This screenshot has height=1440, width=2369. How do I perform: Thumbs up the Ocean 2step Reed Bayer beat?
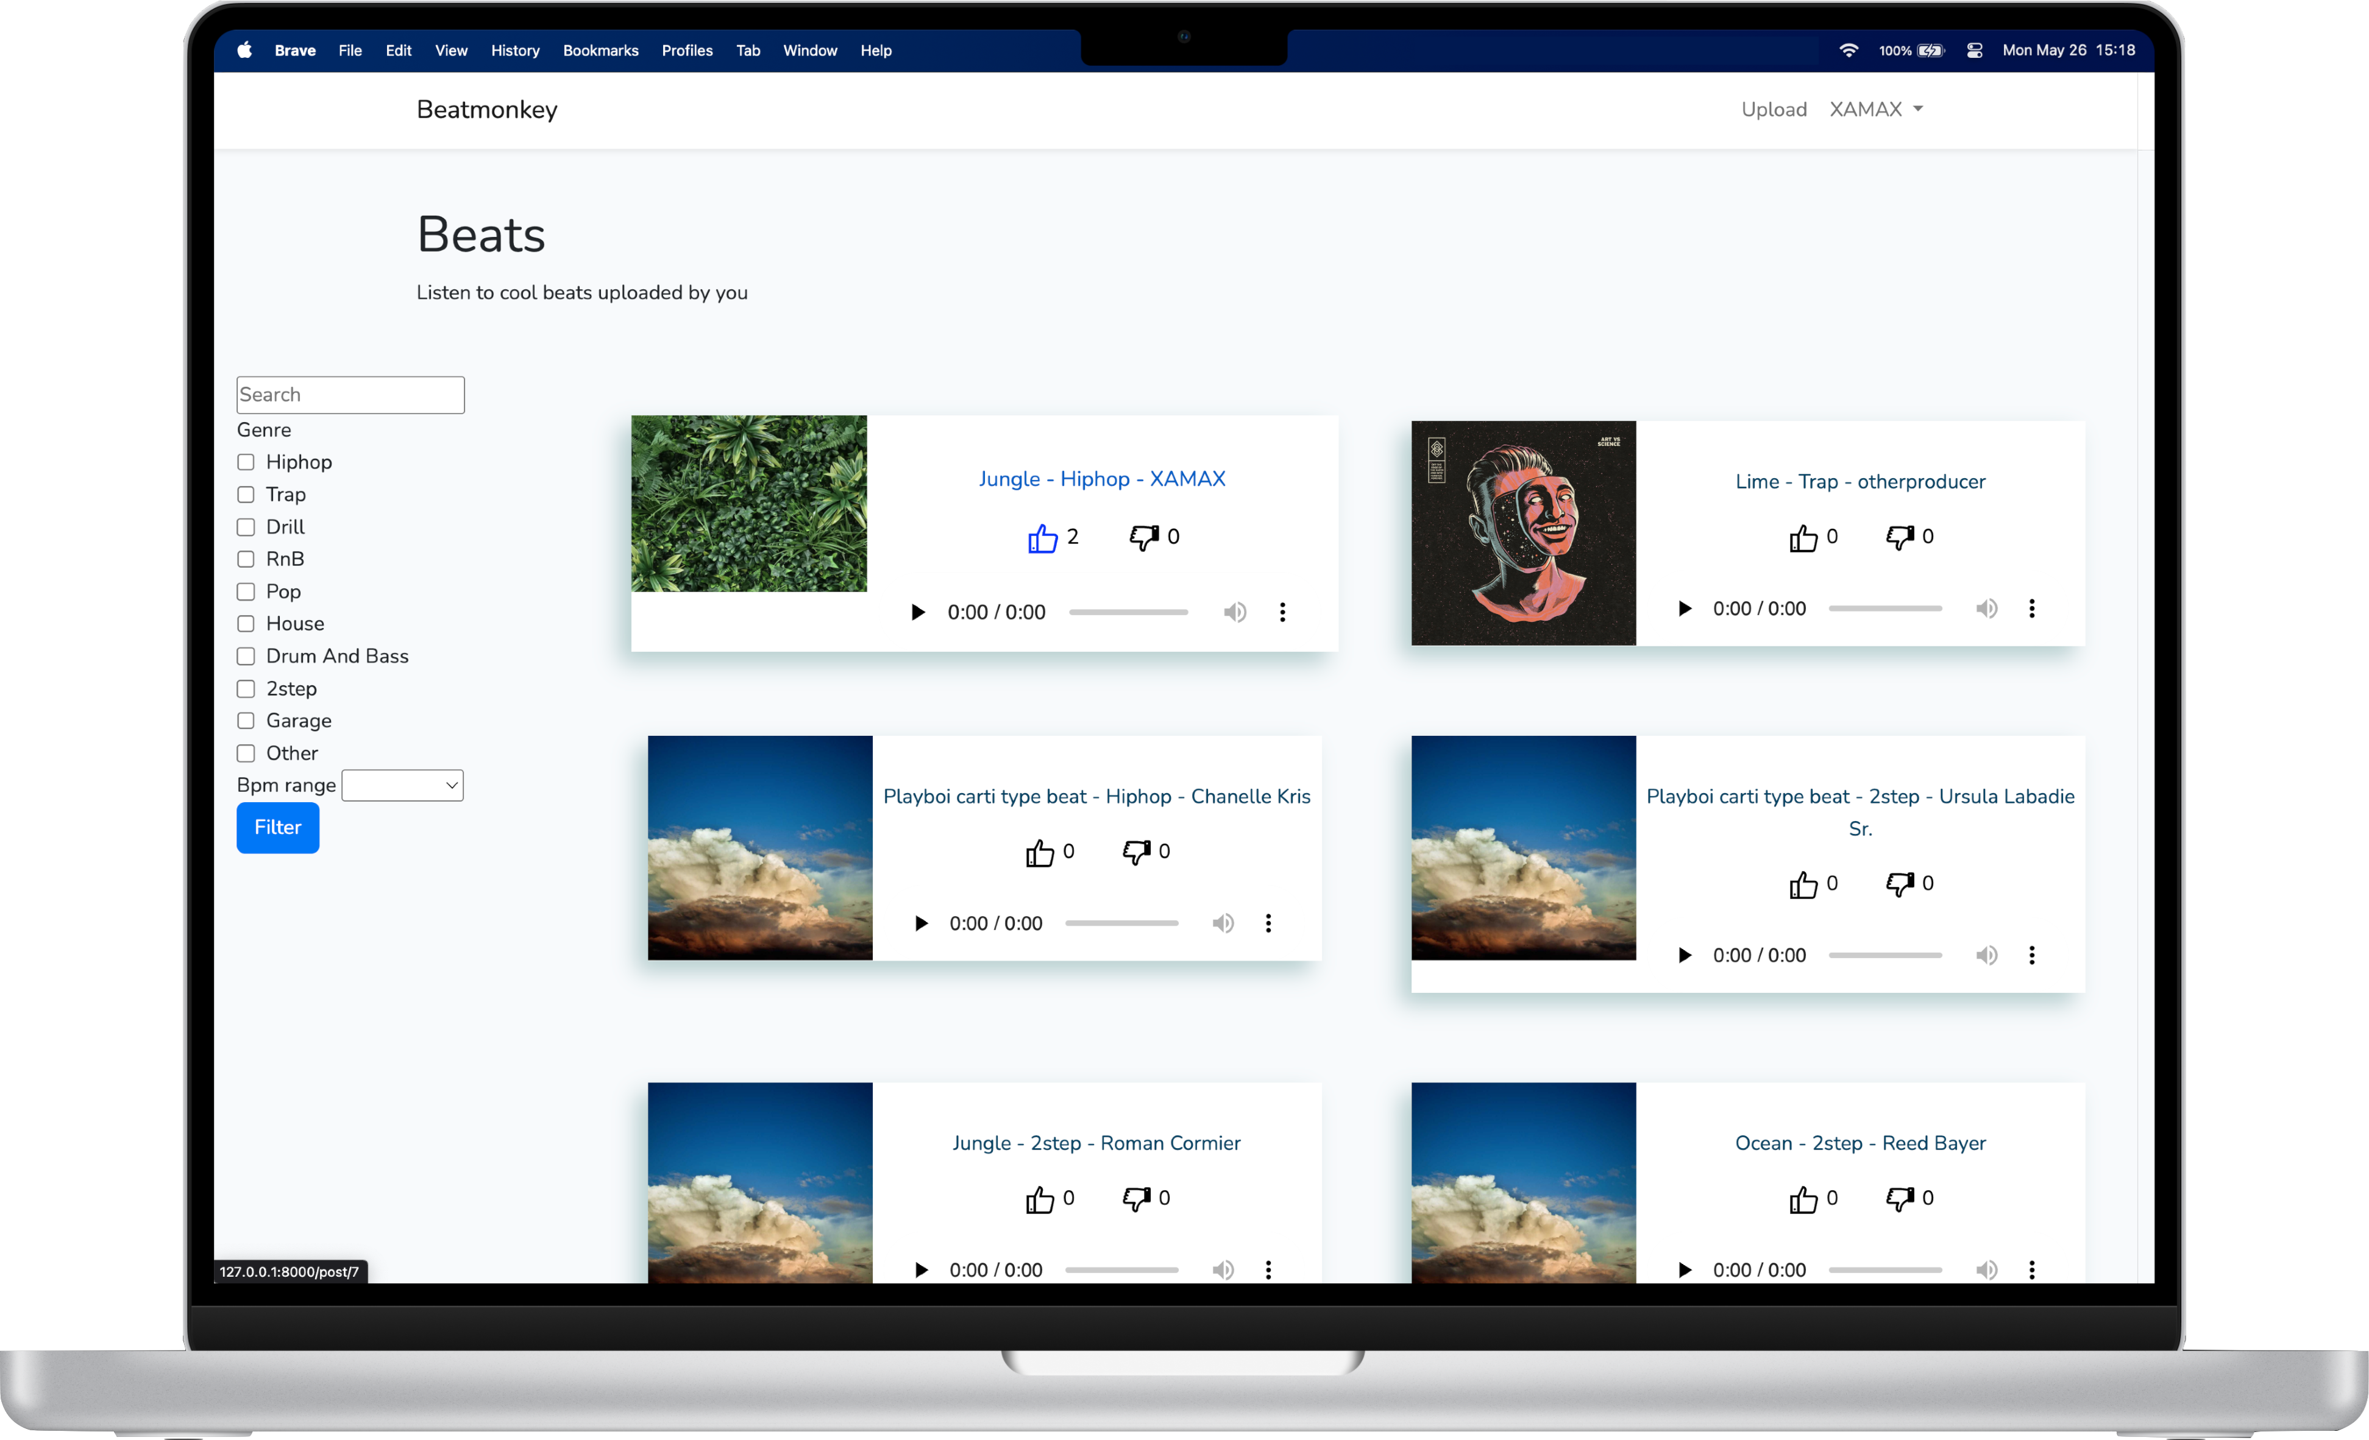point(1803,1199)
